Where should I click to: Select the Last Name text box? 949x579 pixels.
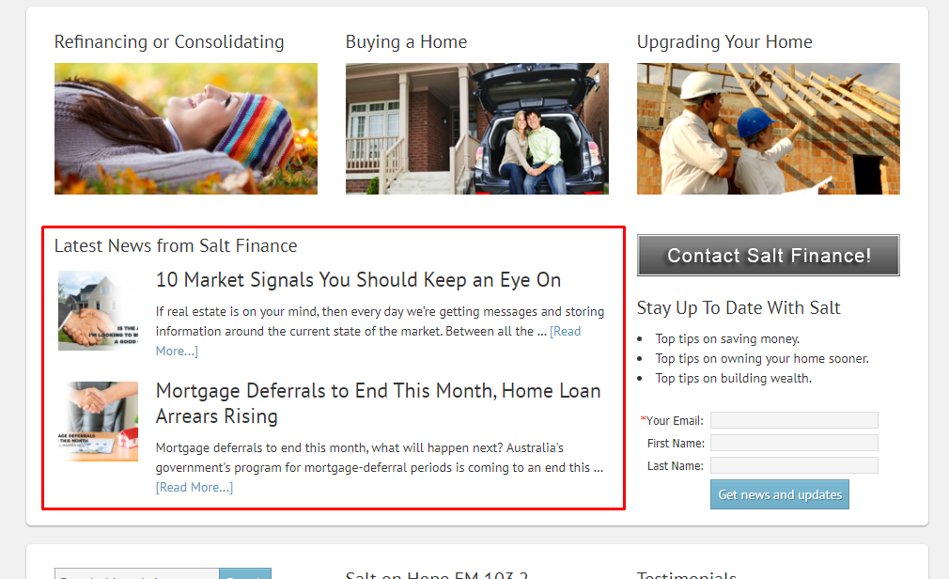(794, 465)
